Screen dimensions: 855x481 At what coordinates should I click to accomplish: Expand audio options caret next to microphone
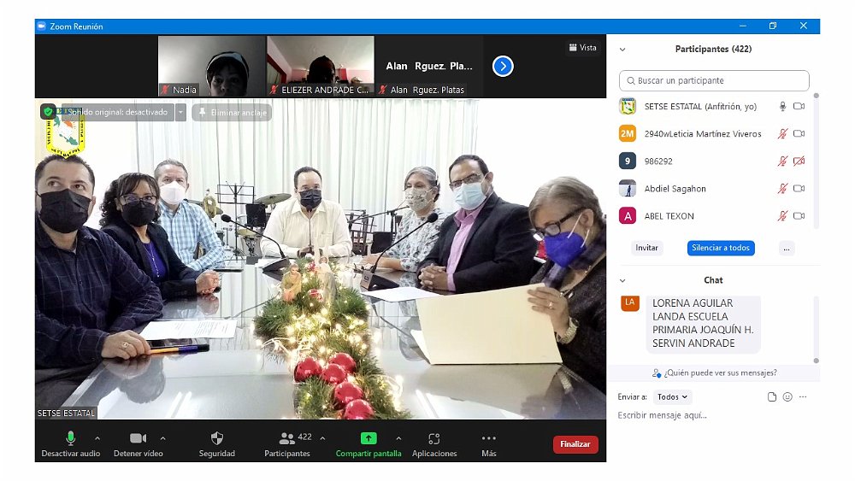97,438
